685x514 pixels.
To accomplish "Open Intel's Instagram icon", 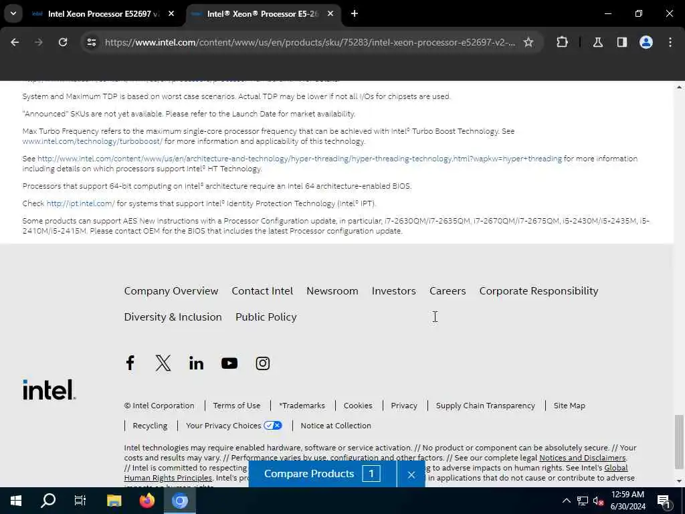I will pos(262,363).
